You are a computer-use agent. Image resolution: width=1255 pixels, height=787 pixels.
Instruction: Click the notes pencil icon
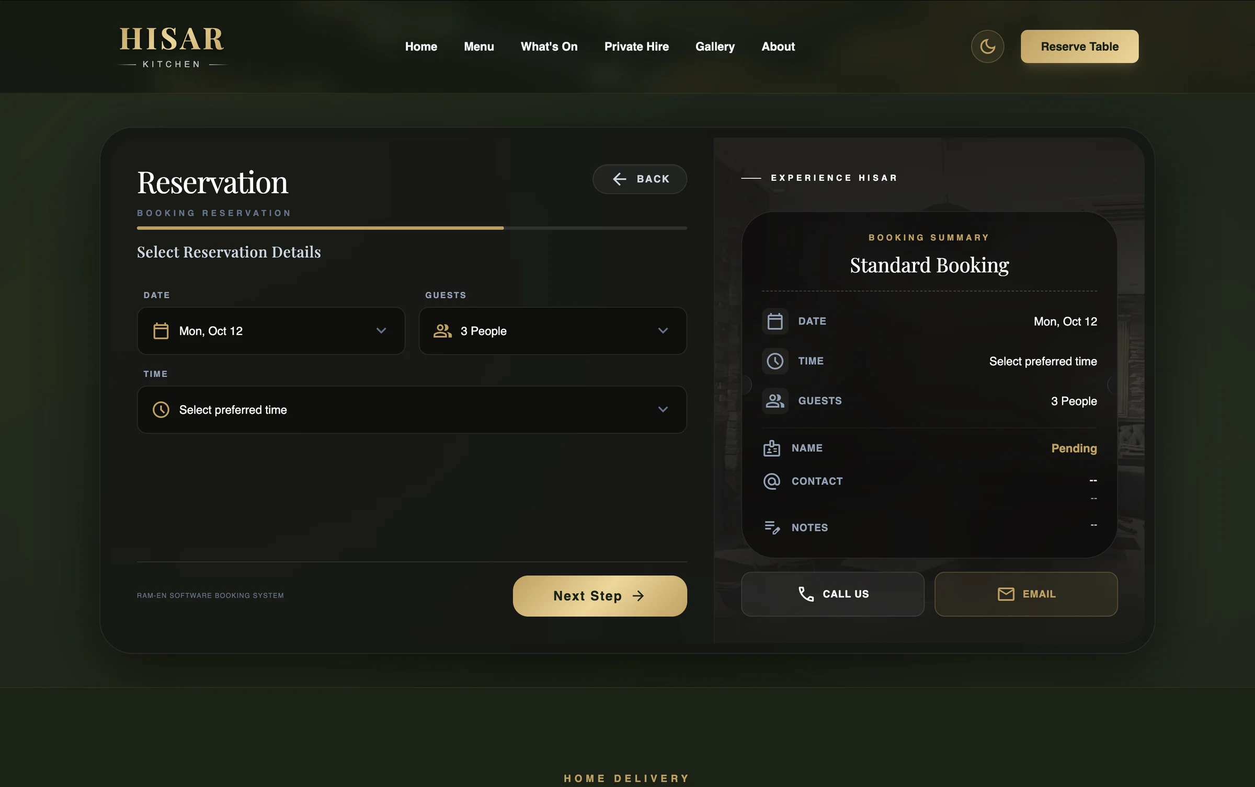pyautogui.click(x=772, y=527)
